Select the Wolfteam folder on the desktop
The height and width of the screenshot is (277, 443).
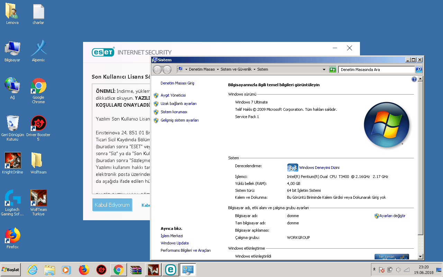coord(38,163)
